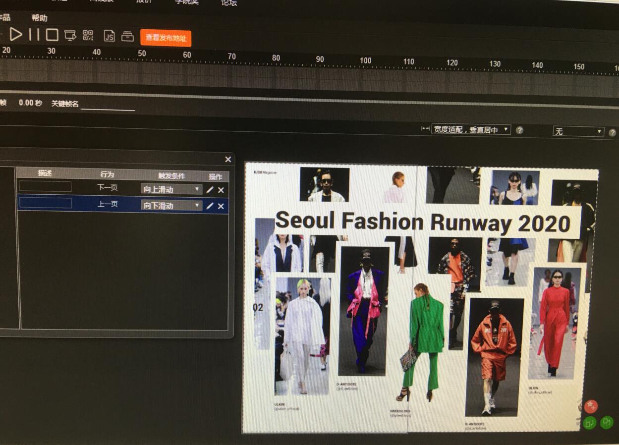Open the 无 dropdown at right
The width and height of the screenshot is (619, 445).
[x=578, y=132]
